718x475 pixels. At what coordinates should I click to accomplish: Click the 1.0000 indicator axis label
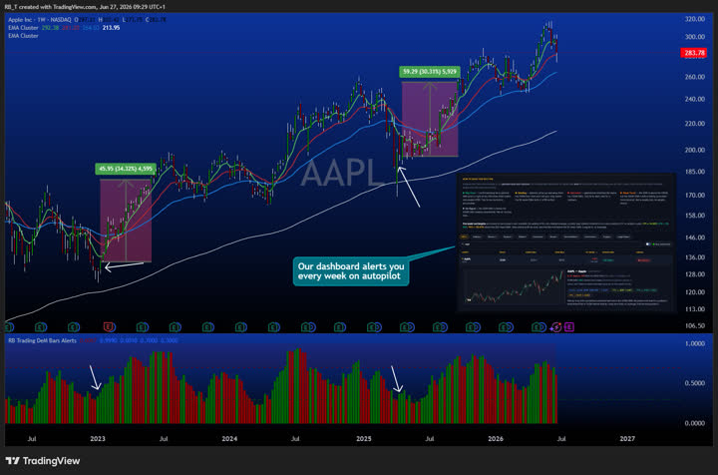click(x=695, y=343)
